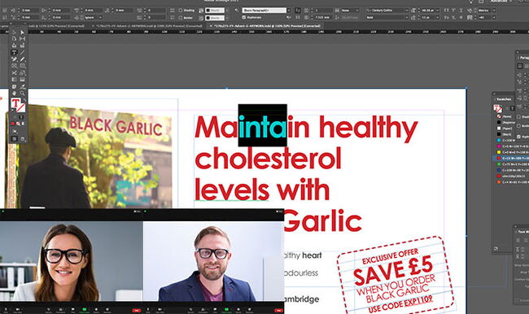This screenshot has height=314, width=529.
Task: Toggle Hyphenate checkbox in the Paragraph panel
Action: [x=519, y=137]
